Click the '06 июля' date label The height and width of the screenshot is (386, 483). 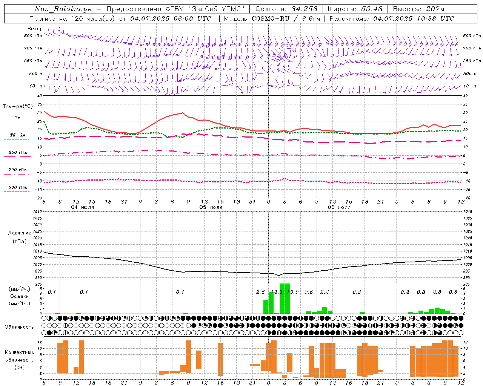click(339, 207)
